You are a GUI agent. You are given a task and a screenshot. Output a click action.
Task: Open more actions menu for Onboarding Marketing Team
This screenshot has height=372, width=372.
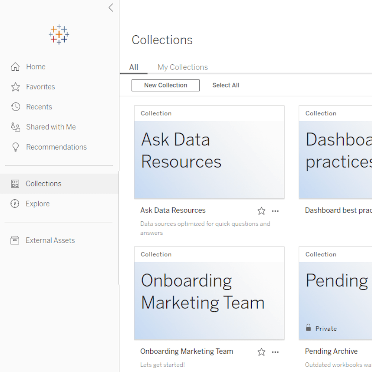tap(275, 352)
